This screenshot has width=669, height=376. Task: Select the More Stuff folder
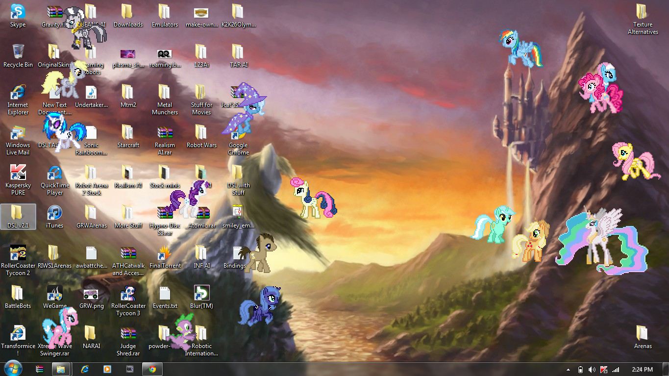click(x=128, y=217)
